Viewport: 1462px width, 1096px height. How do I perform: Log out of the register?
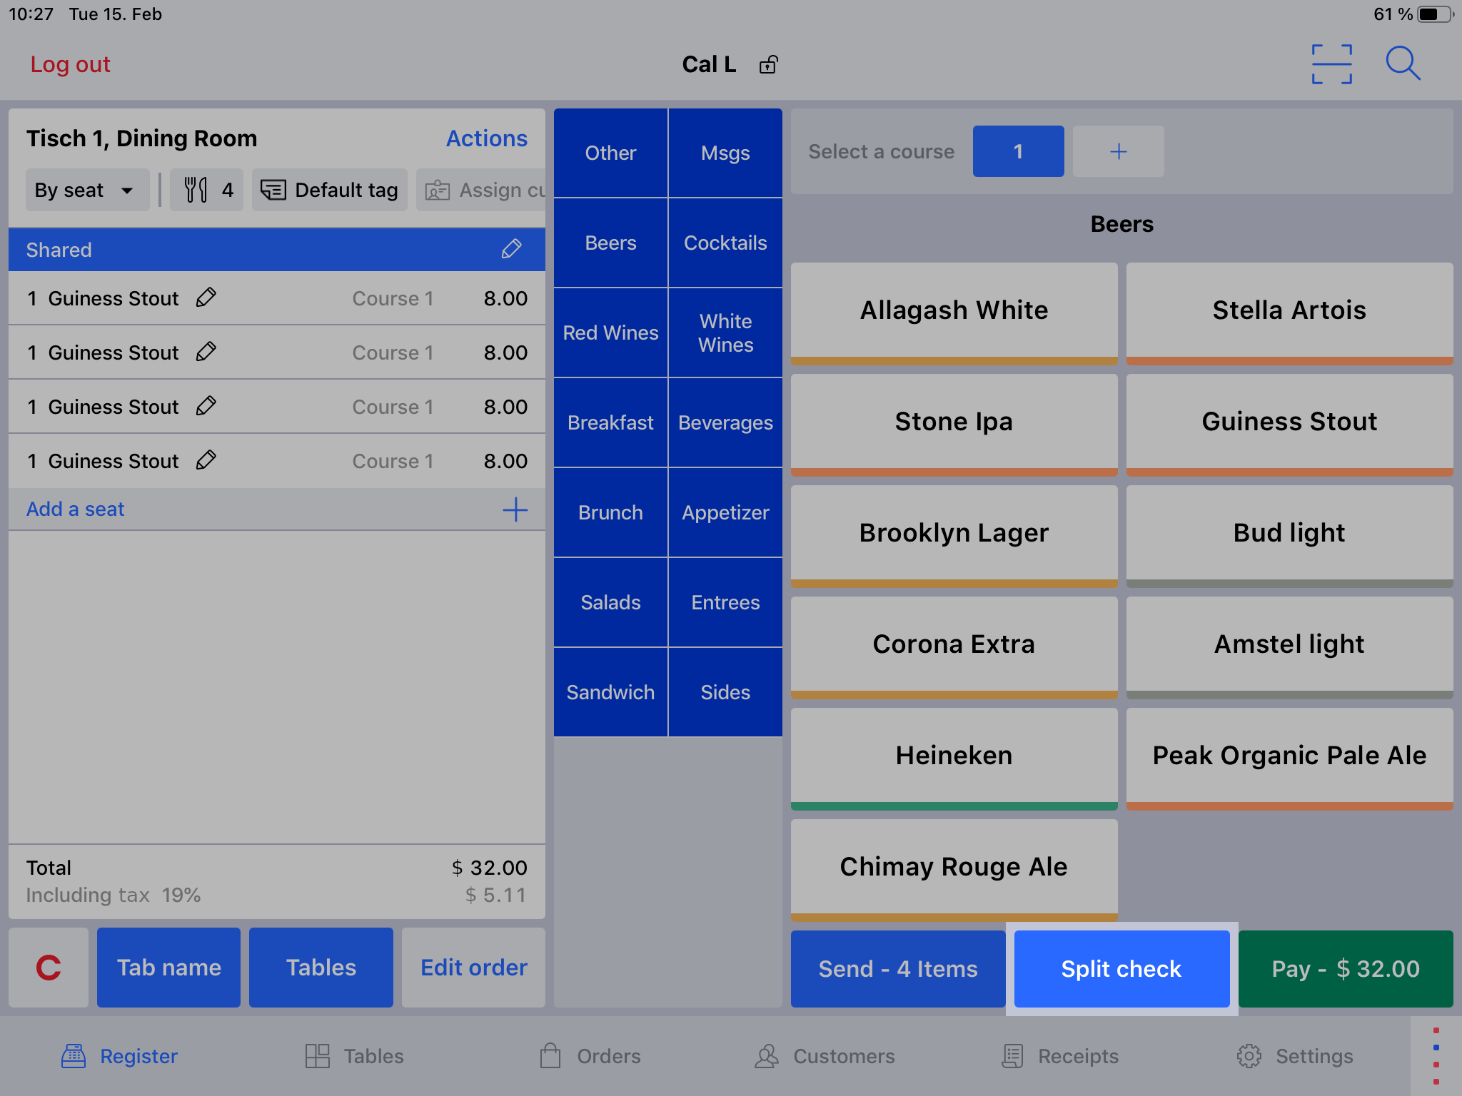click(70, 64)
